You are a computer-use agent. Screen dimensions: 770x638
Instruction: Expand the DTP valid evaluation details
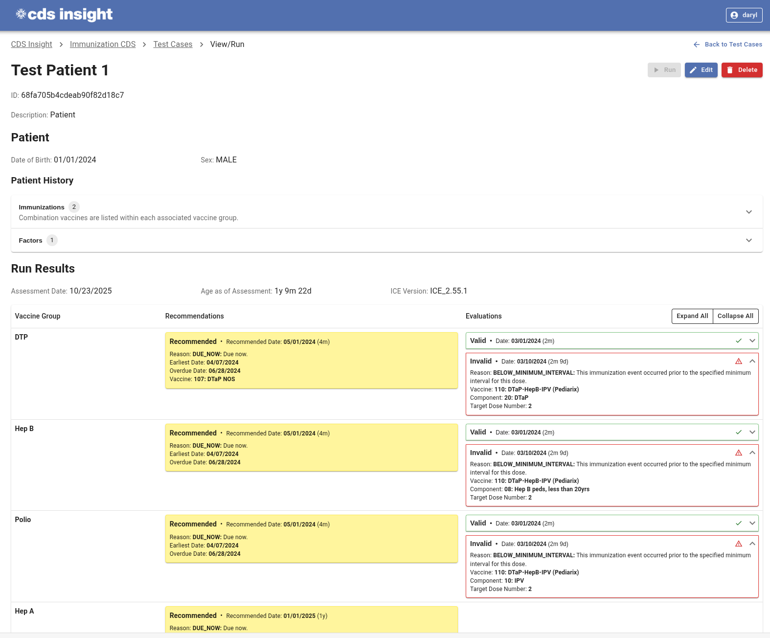752,341
